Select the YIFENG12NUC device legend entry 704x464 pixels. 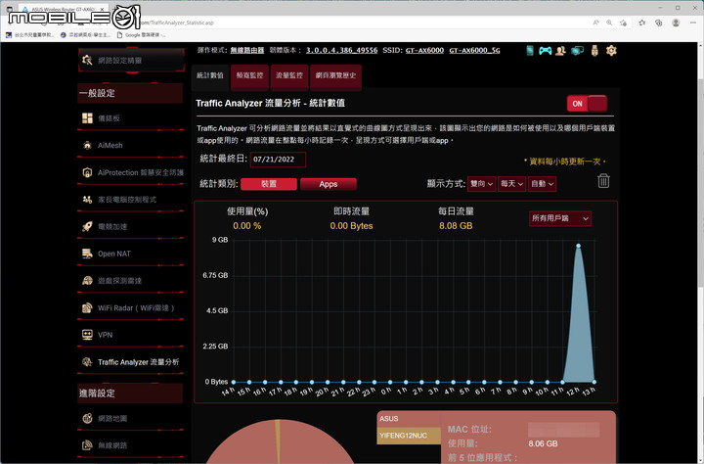[x=409, y=436]
